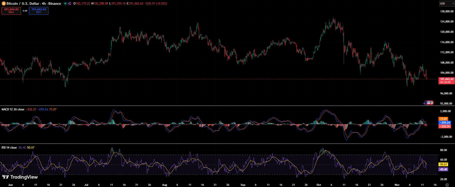The height and width of the screenshot is (187, 455).
Task: Click the Oct label on time axis
Action: [x=318, y=185]
